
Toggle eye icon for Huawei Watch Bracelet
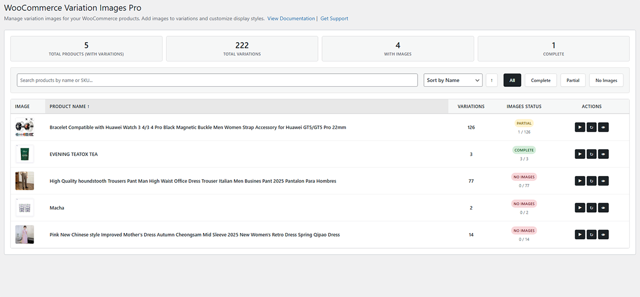tap(603, 127)
